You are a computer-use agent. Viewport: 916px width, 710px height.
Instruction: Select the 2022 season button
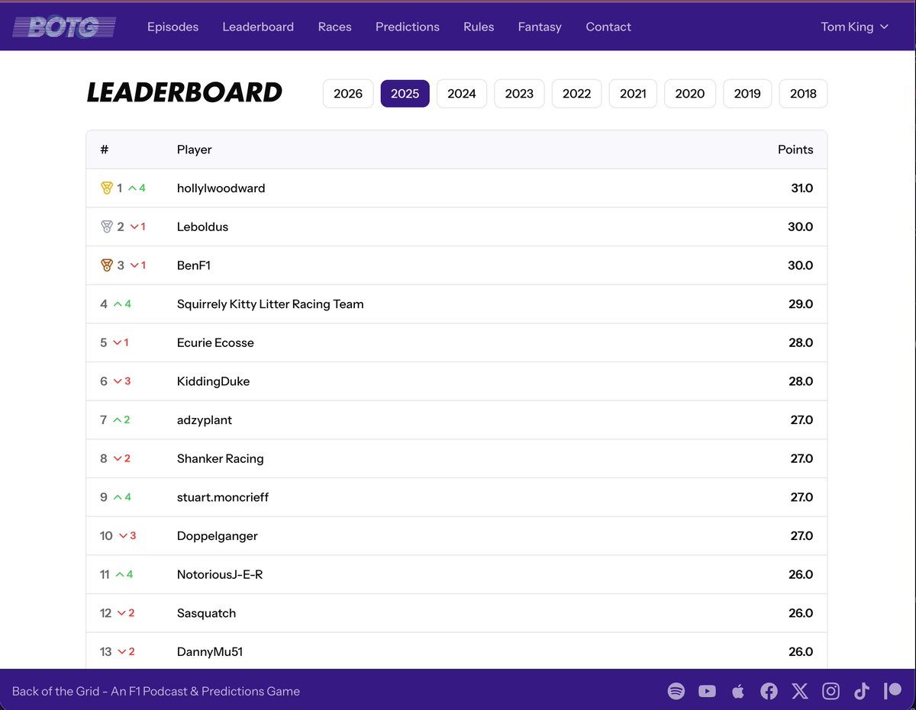point(576,94)
